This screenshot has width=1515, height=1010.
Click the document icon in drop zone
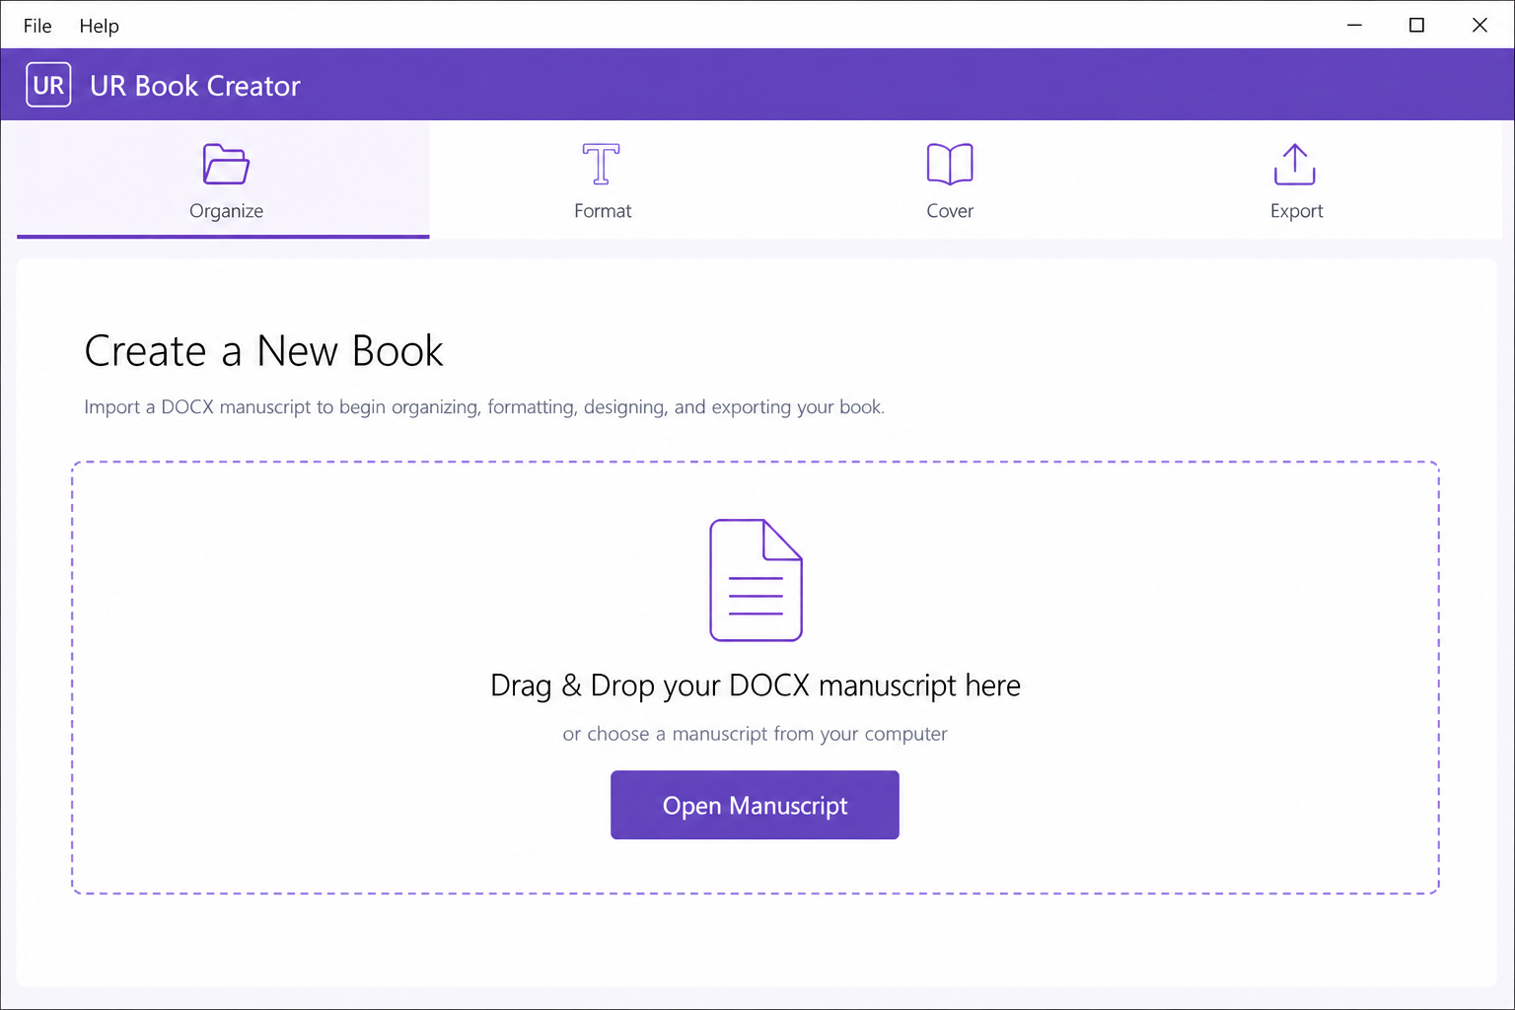756,580
